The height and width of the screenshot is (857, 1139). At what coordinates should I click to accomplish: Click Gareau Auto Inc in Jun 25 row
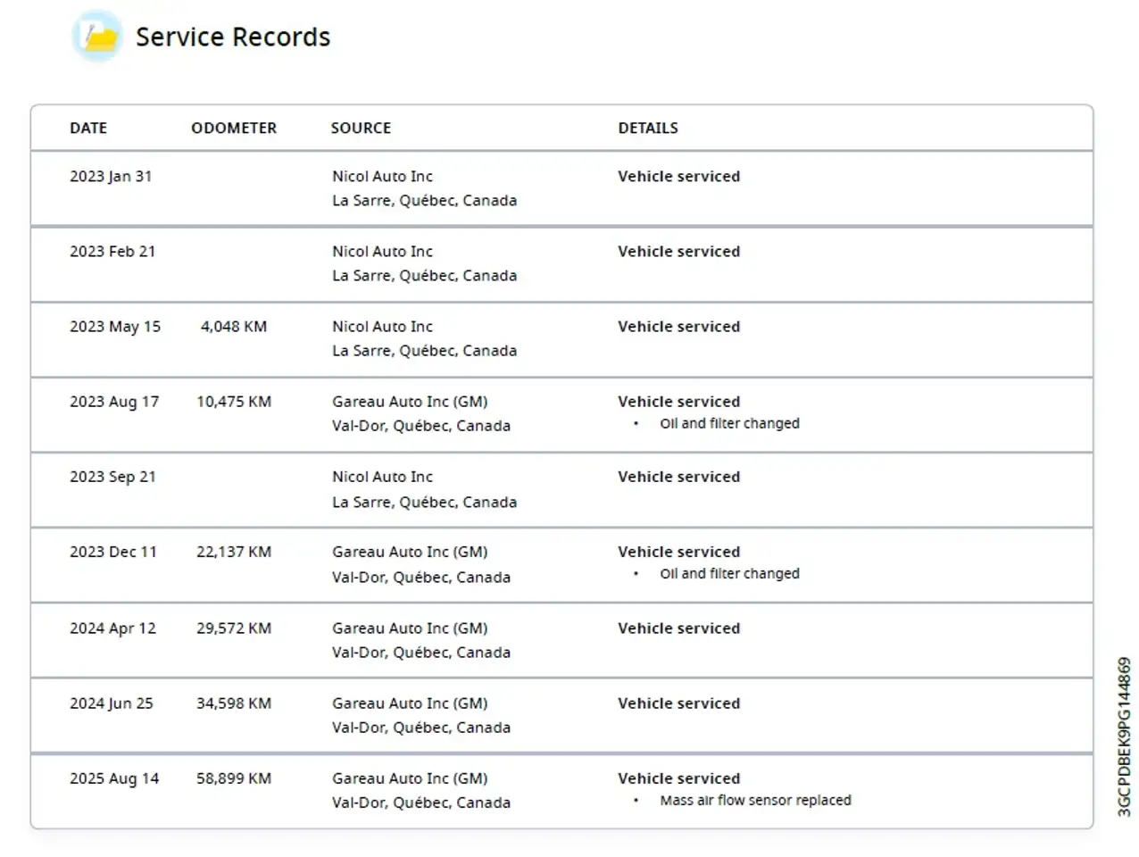tap(410, 703)
